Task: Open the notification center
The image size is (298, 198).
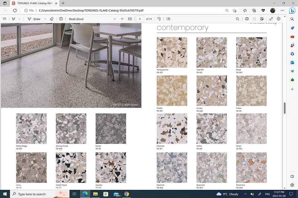Action: [x=291, y=194]
